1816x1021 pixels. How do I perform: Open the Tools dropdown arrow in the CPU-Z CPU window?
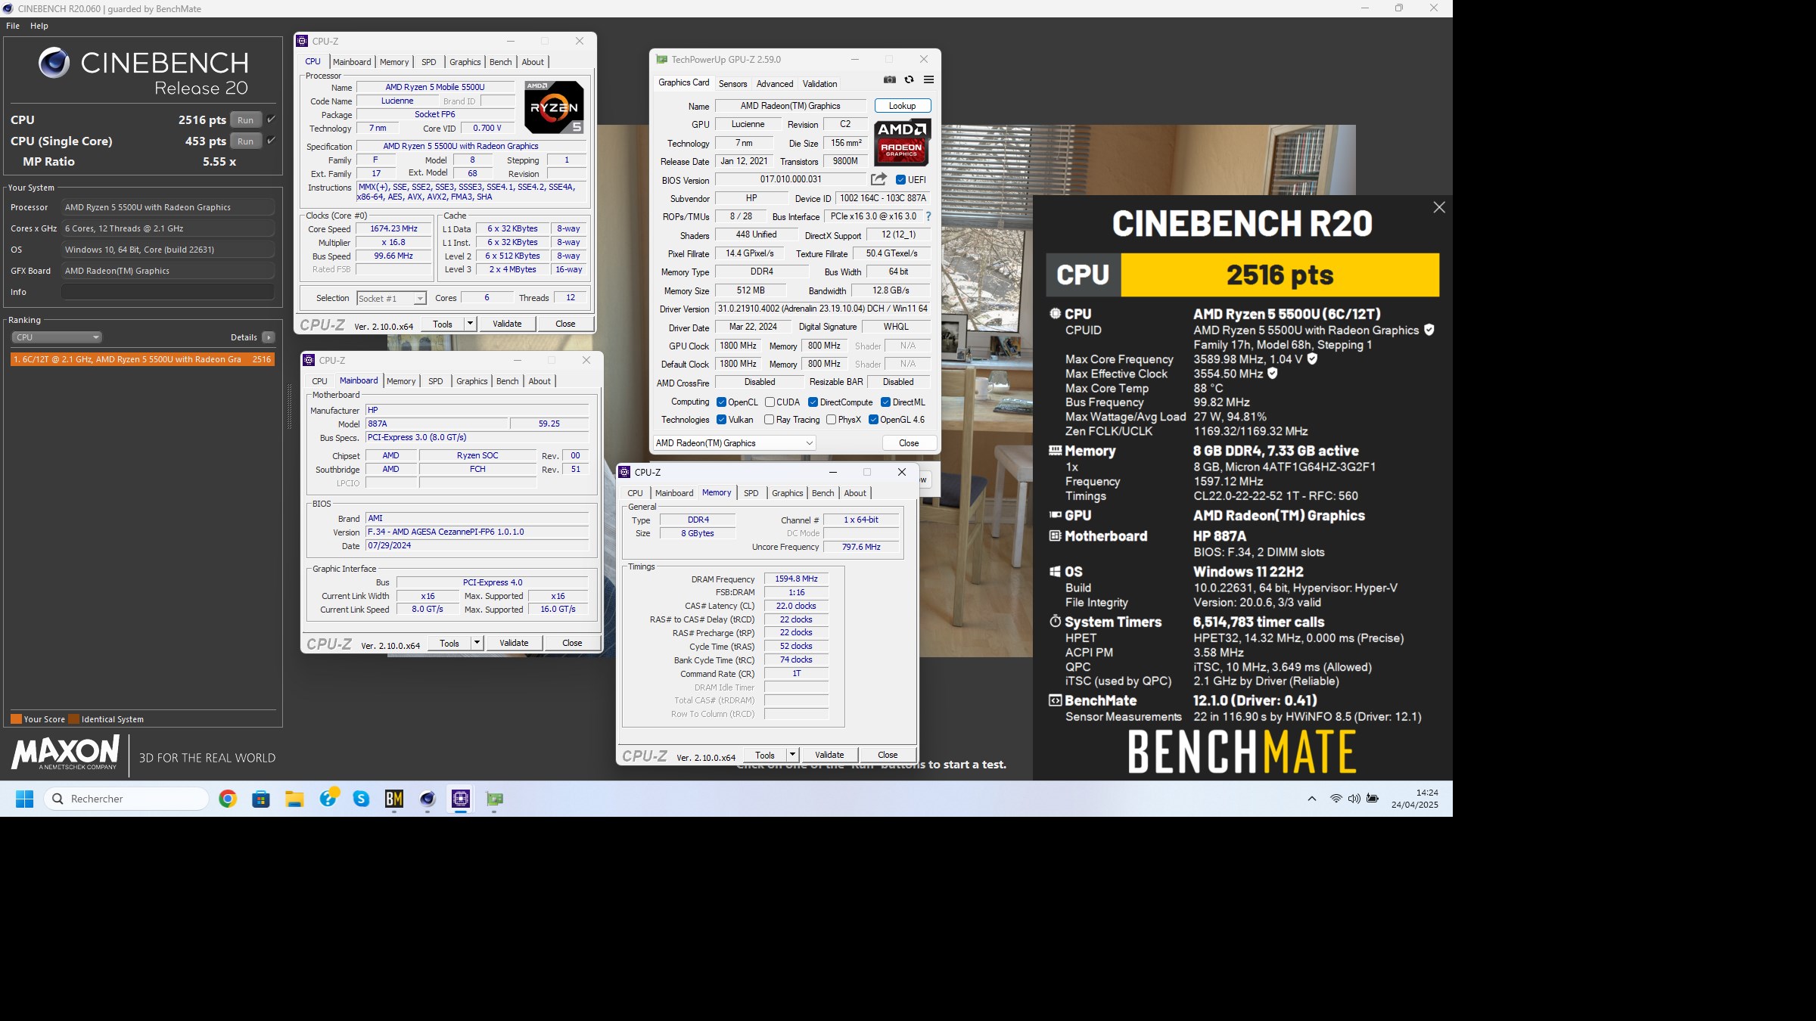[x=470, y=324]
